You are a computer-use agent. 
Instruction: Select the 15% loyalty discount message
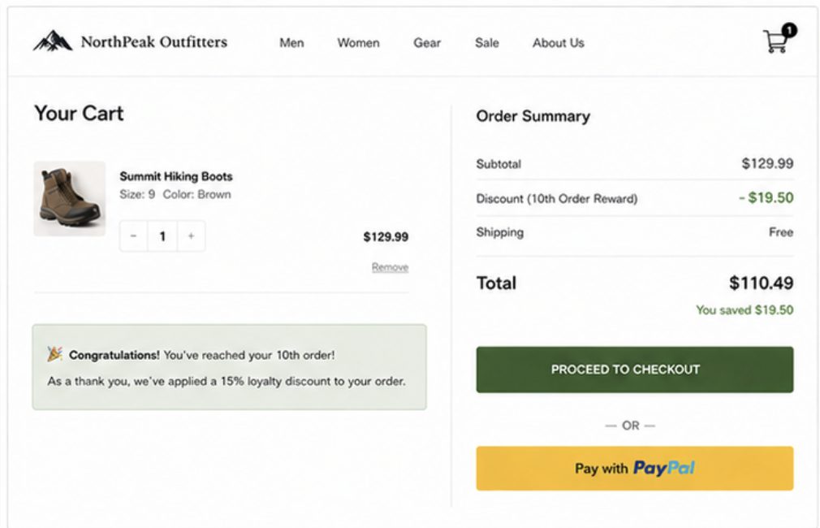coord(227,381)
